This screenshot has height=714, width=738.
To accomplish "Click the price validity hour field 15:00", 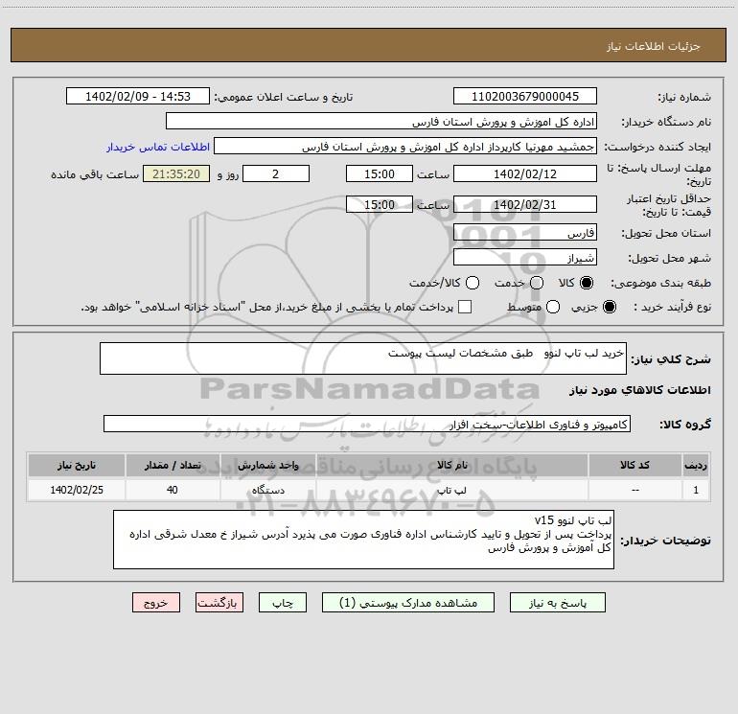I will click(x=380, y=204).
